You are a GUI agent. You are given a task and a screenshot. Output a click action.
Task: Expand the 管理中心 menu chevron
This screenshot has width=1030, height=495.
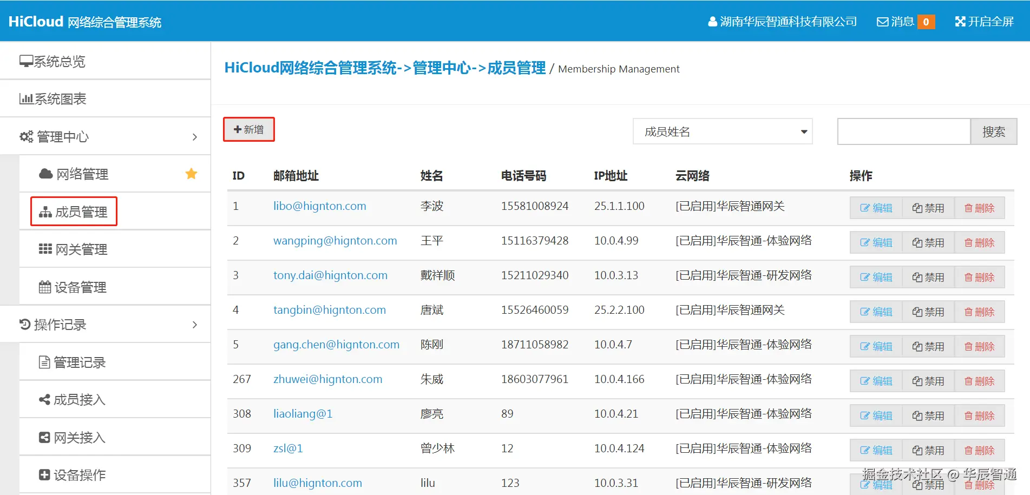tap(195, 136)
